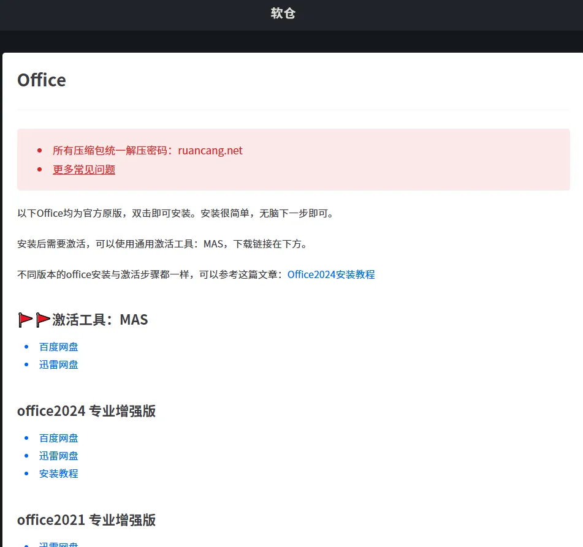Open 百度网盘 link under 激活工具 MAS

59,347
